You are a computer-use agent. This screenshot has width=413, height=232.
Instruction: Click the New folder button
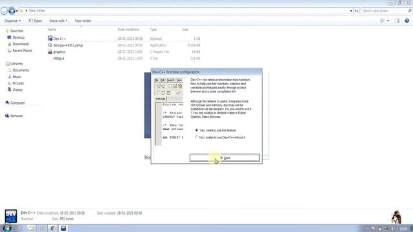(83, 21)
